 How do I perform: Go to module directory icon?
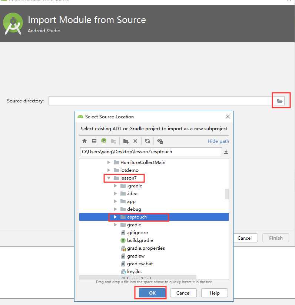click(113, 141)
